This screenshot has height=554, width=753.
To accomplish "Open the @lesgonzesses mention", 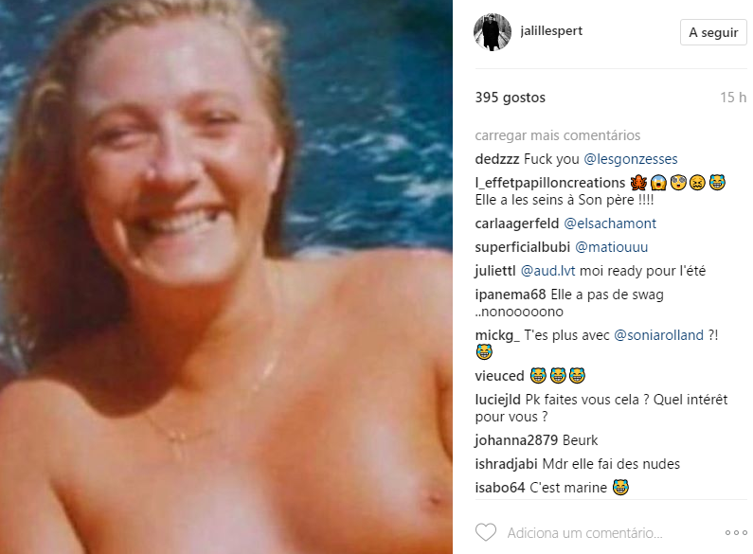I will coord(631,159).
